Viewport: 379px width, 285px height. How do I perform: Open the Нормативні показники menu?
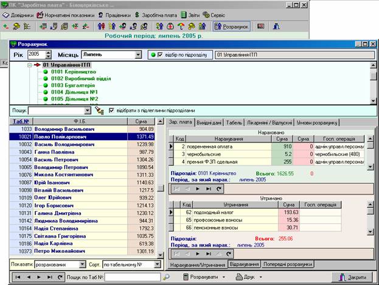66,15
